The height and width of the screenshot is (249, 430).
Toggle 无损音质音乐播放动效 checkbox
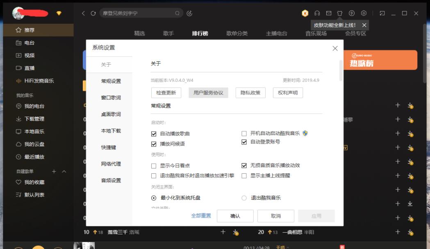coord(244,165)
